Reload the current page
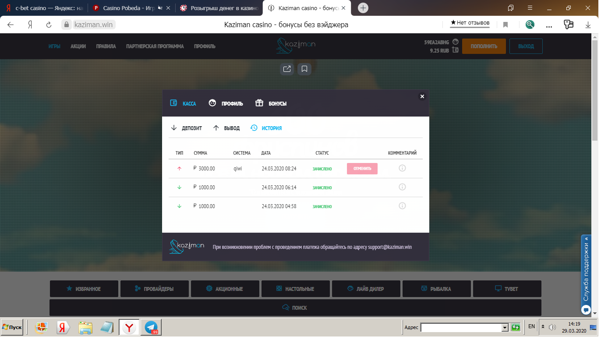The height and width of the screenshot is (340, 601). (x=49, y=25)
